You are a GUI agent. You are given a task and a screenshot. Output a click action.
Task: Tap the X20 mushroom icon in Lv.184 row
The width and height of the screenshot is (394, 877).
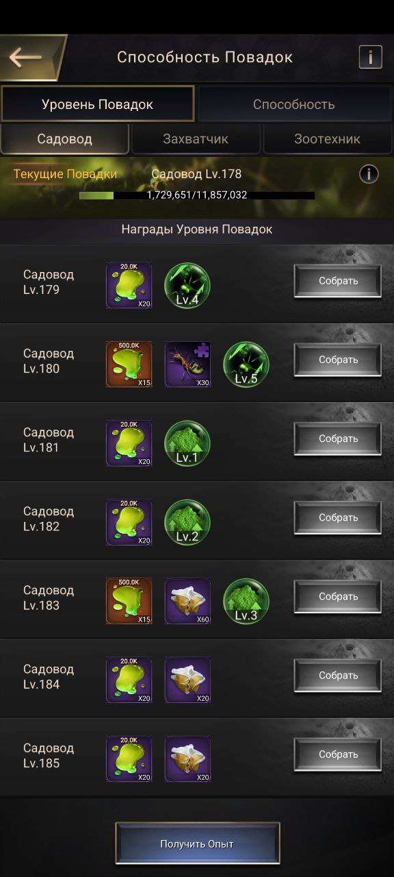[x=187, y=680]
